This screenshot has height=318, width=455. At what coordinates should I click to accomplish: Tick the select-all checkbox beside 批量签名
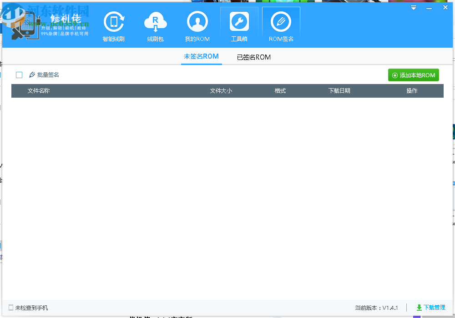coord(19,75)
